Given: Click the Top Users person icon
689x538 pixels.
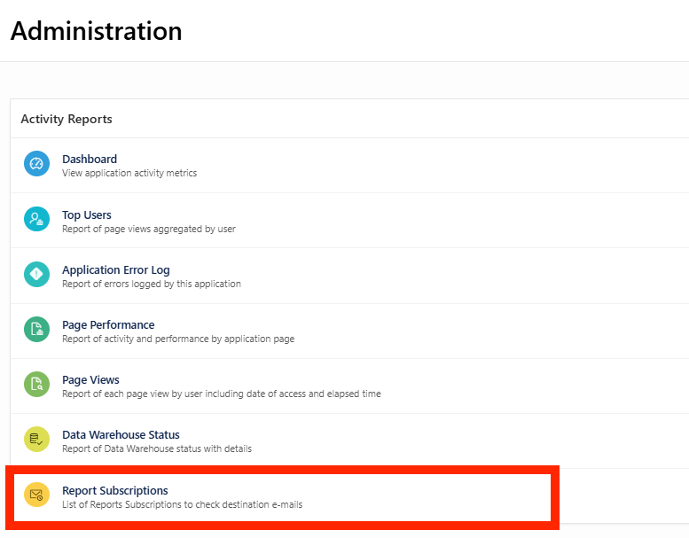Looking at the screenshot, I should (x=36, y=219).
